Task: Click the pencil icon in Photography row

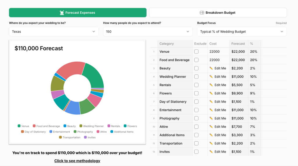Action: pyautogui.click(x=211, y=118)
